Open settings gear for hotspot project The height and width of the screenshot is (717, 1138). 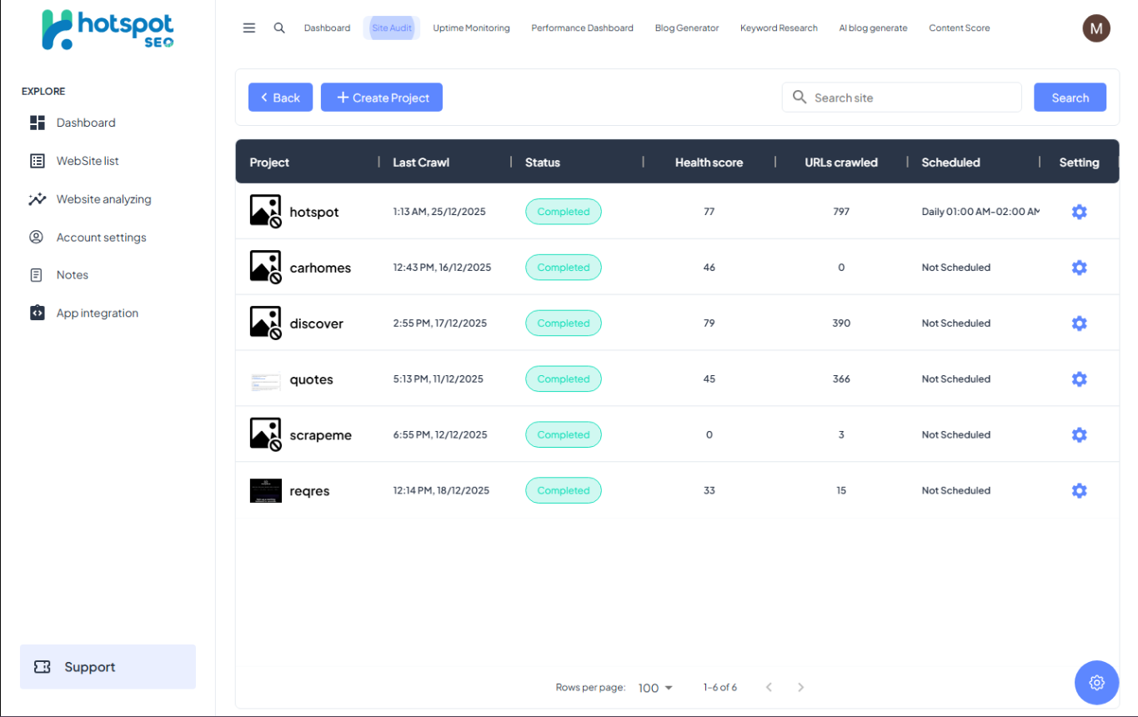pos(1079,212)
